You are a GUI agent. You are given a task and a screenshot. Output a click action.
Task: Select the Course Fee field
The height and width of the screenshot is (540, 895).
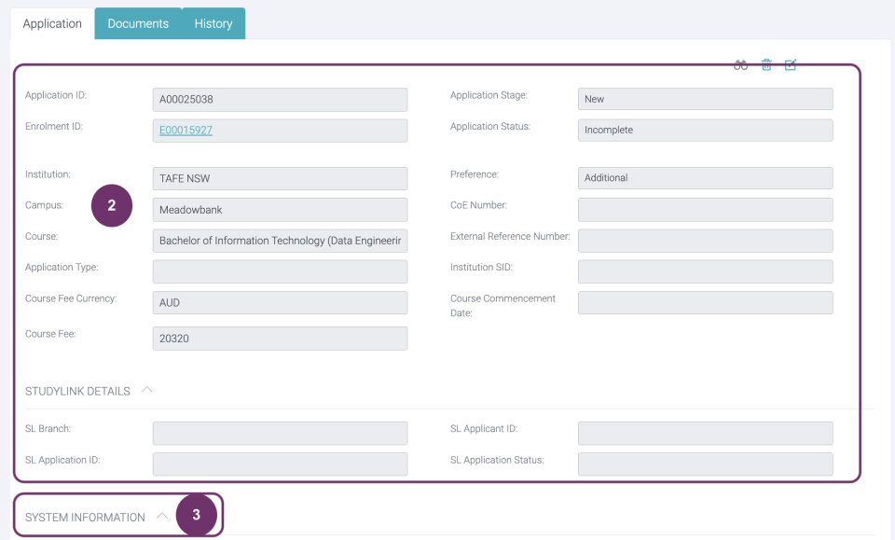(280, 338)
